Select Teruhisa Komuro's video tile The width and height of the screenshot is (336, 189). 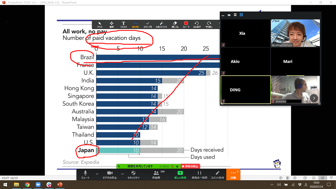tap(295, 33)
